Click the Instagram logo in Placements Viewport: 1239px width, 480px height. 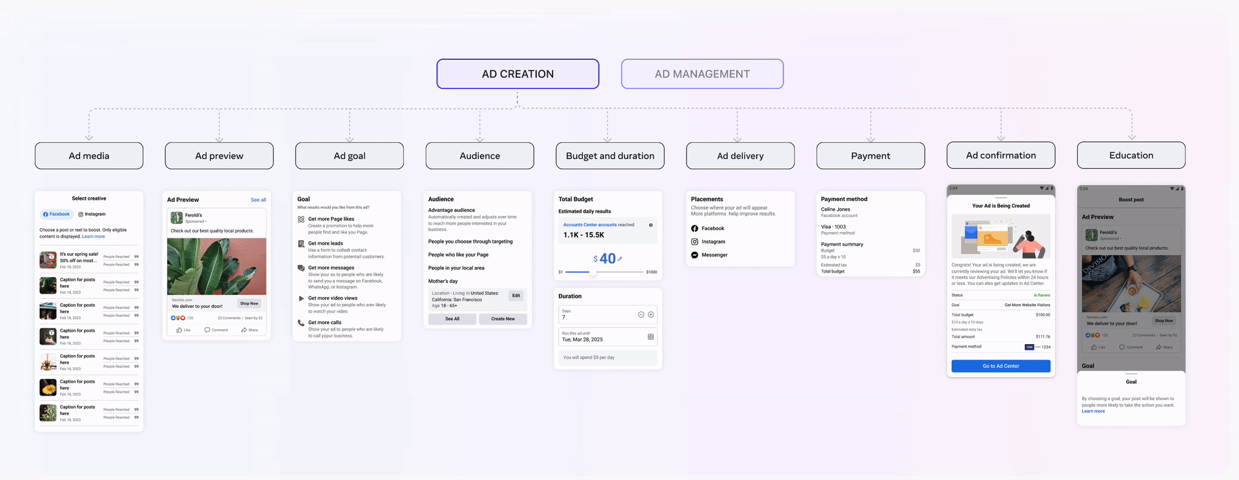coord(695,242)
